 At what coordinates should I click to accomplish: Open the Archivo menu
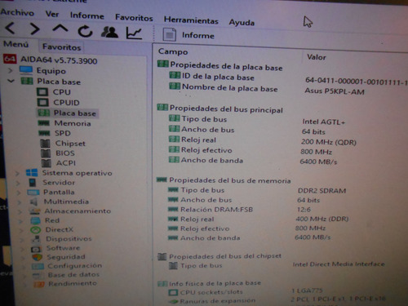tap(17, 12)
